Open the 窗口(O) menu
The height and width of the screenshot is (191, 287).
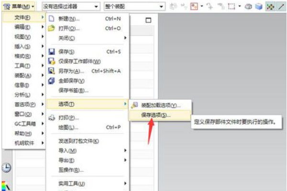point(24,114)
